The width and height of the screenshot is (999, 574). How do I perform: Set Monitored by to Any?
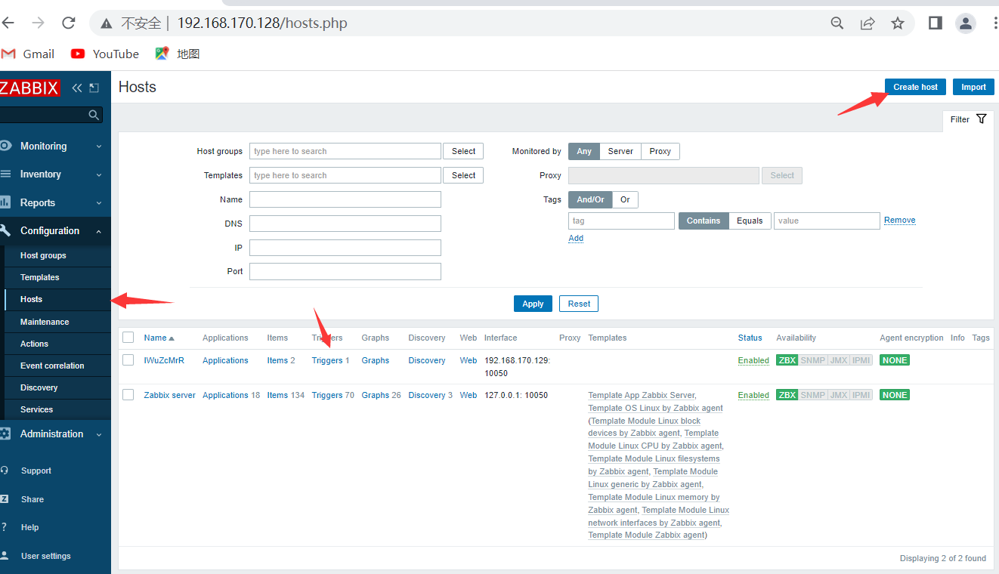pos(584,151)
